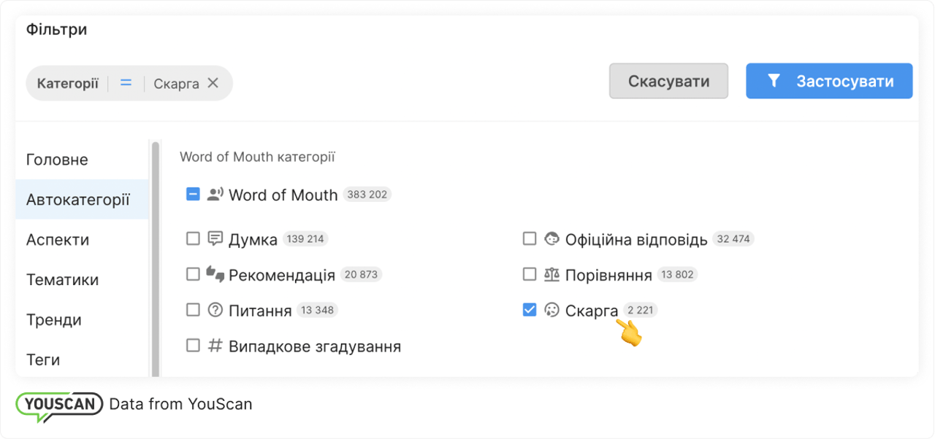Switch to the Аспекти section
This screenshot has width=935, height=439.
coord(58,239)
